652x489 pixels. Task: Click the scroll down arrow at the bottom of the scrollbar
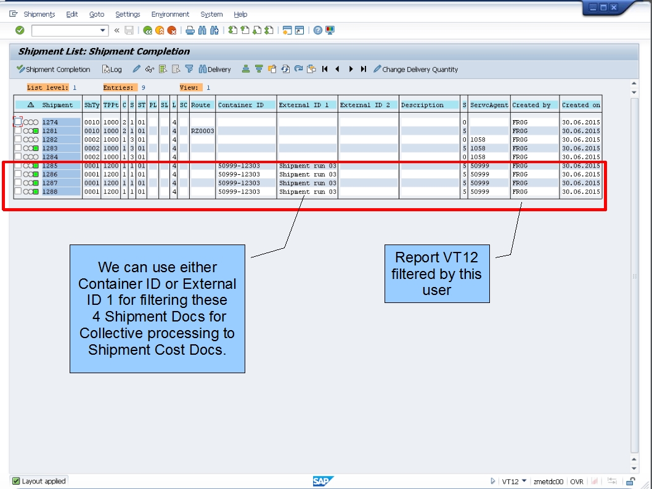click(634, 468)
